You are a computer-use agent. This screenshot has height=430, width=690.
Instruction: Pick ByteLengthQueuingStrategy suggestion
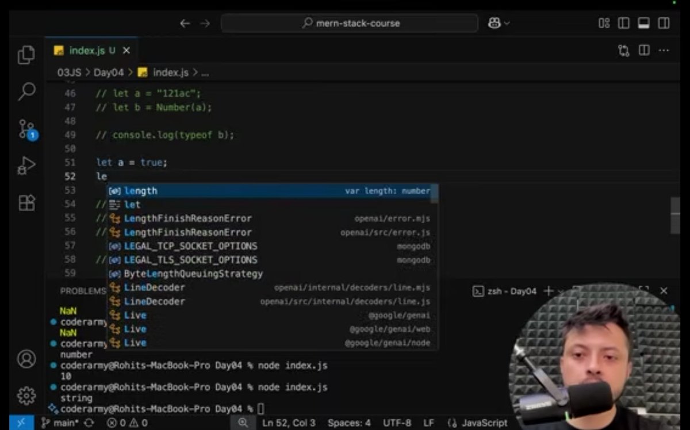[x=270, y=274]
